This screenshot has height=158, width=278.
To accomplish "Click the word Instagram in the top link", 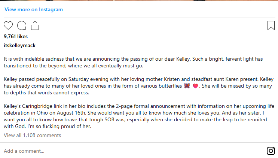I will pos(51,10).
